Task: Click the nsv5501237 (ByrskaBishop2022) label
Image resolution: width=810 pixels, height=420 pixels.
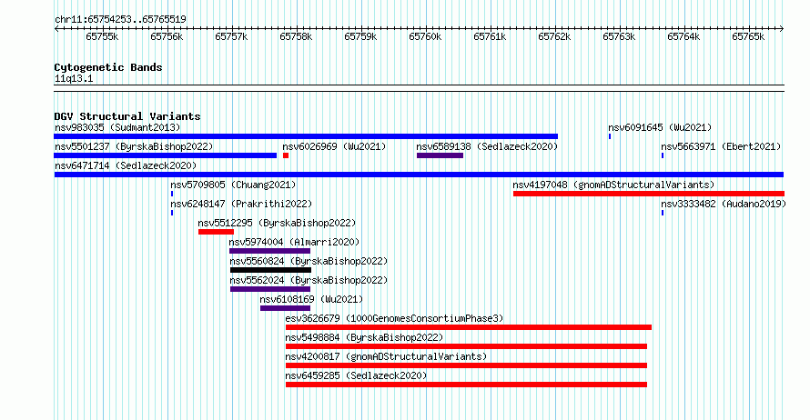Action: [x=134, y=146]
